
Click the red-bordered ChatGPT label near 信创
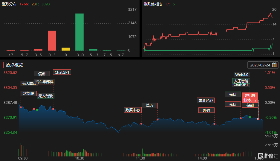[x=62, y=72]
